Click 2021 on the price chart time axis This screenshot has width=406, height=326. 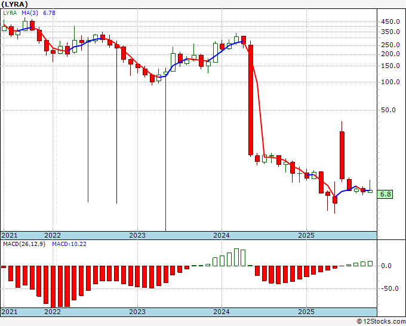point(10,235)
